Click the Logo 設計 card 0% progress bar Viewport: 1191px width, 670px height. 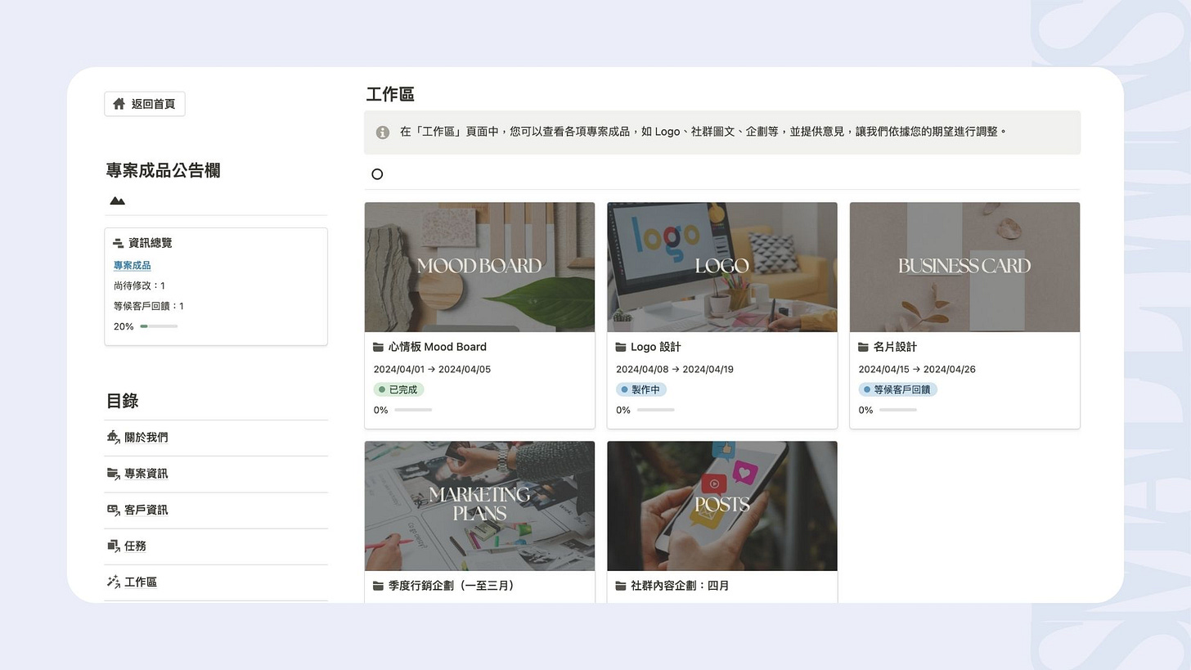click(656, 410)
